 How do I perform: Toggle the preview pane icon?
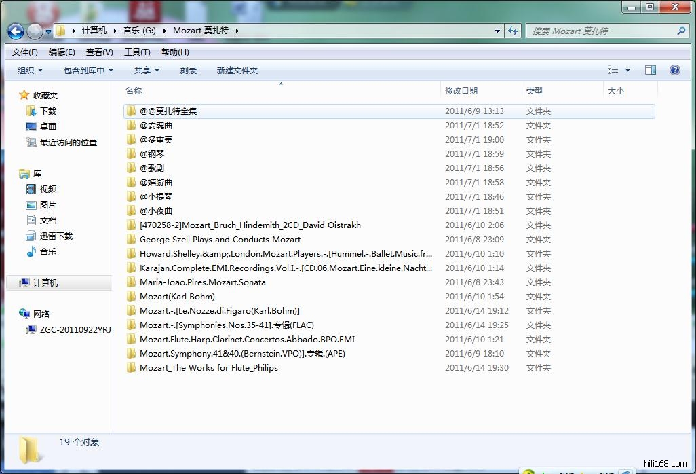650,70
